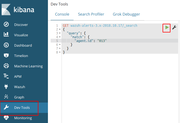
Task: Click the Visualize bar chart icon
Action: pyautogui.click(x=6, y=35)
